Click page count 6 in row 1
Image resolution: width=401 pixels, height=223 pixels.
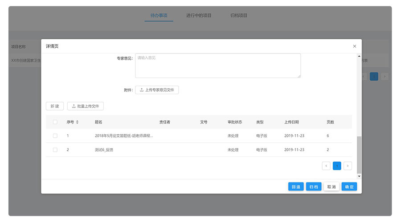[x=328, y=136]
